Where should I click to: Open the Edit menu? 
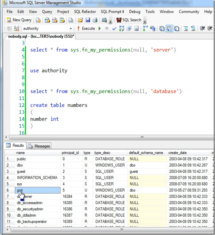(x=21, y=12)
